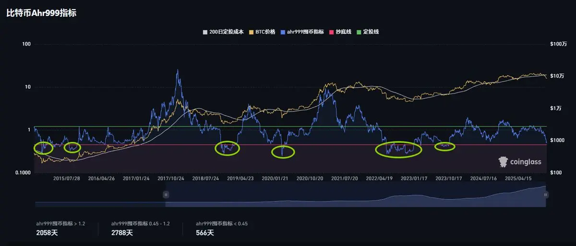Image resolution: width=576 pixels, height=246 pixels.
Task: Click the right-axis label $1万
Action: click(556, 108)
